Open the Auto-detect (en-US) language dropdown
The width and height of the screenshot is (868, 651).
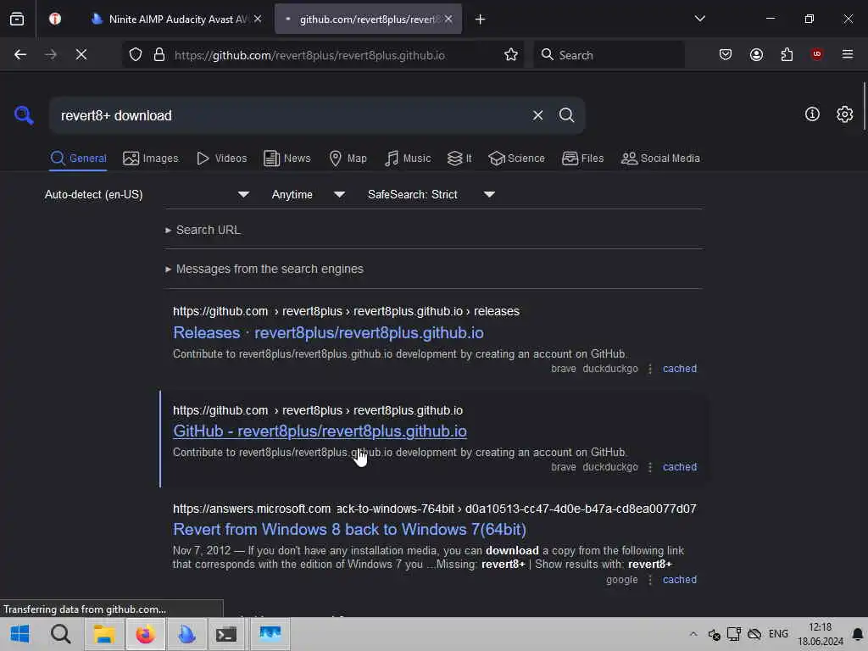(x=147, y=194)
